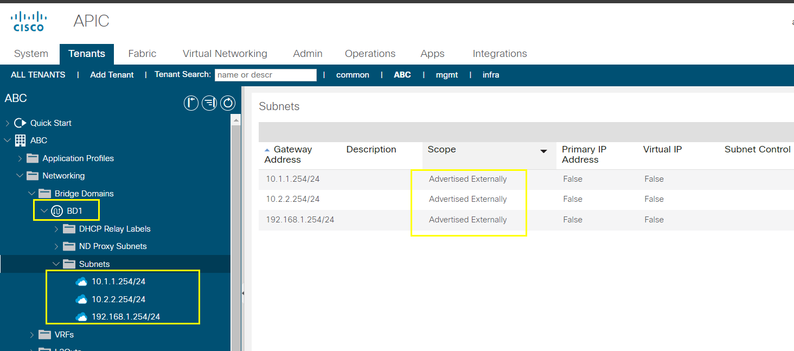Click the Virtual IP column header
Viewport: 794px width, 351px height.
[x=662, y=150]
